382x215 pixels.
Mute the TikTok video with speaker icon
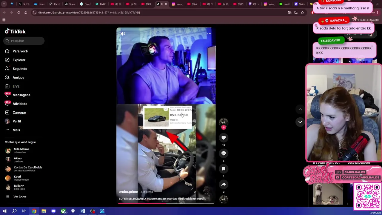click(x=123, y=34)
